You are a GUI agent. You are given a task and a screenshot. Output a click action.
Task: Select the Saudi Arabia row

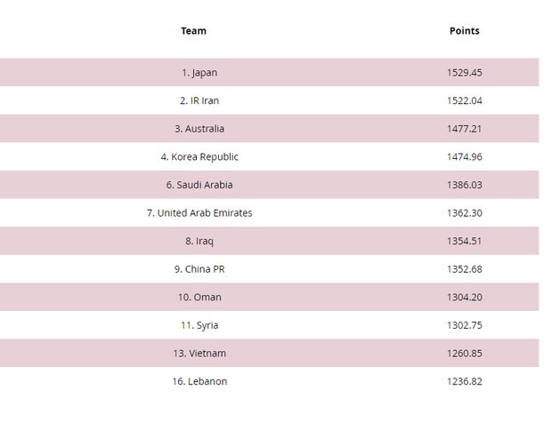coord(199,186)
